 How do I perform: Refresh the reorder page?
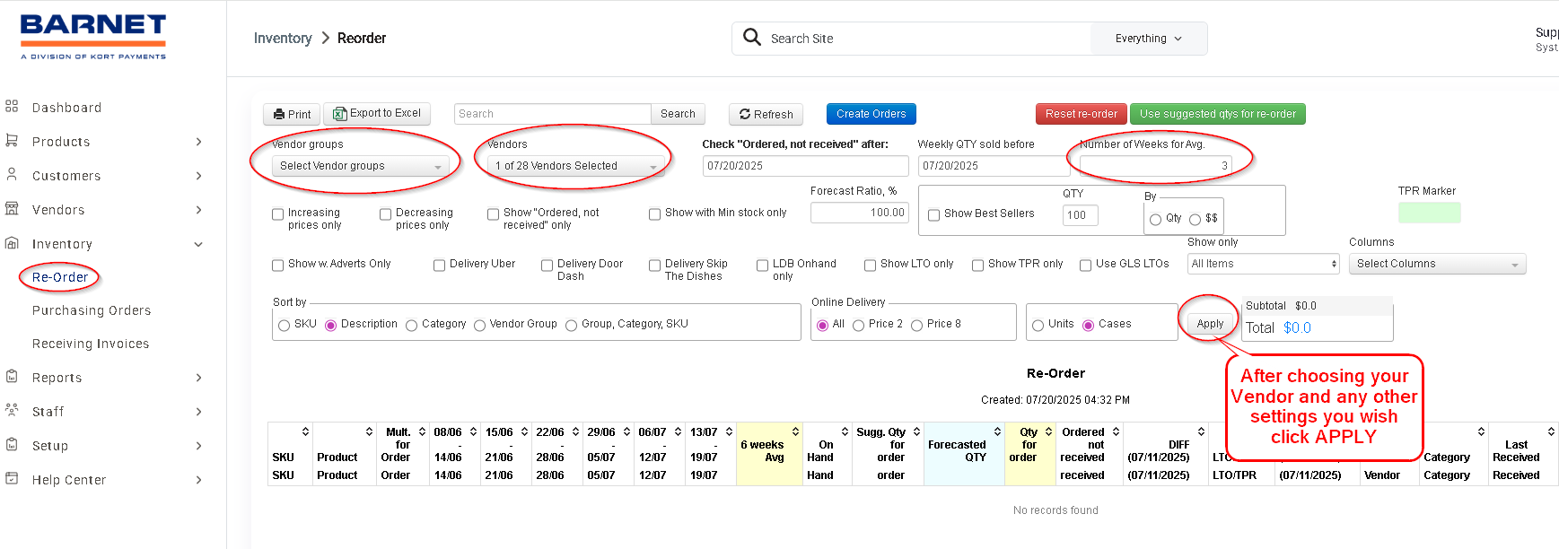click(x=766, y=114)
